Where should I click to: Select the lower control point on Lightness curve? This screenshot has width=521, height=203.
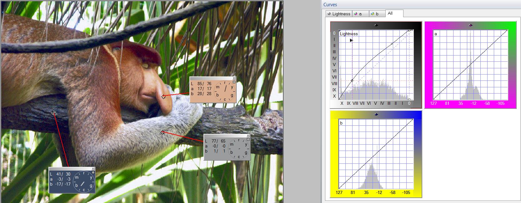point(352,80)
